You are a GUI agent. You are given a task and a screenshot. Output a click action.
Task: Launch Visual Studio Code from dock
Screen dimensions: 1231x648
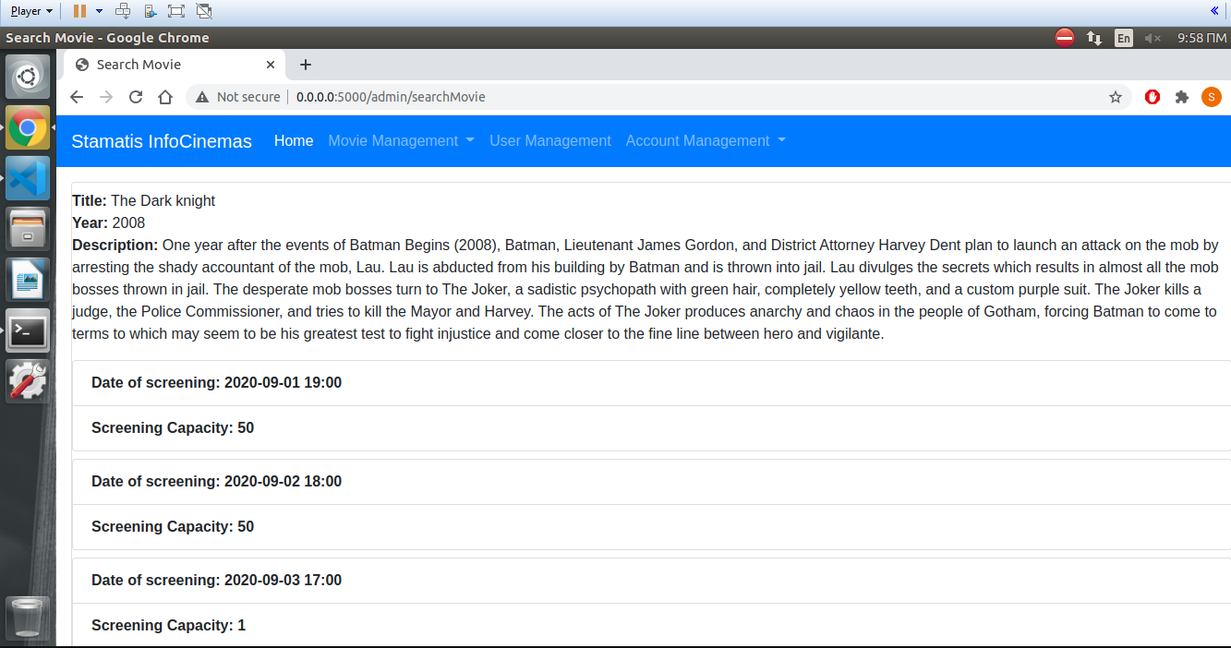point(28,178)
